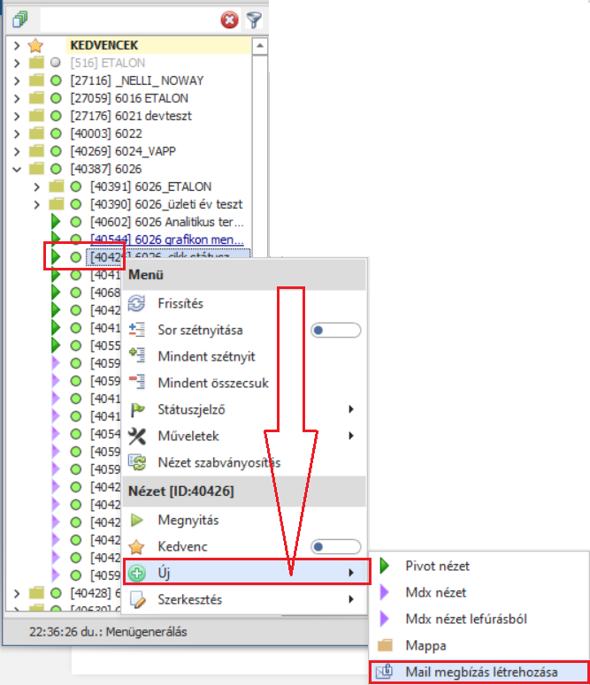
Task: Click Megnyitás to open the view
Action: pyautogui.click(x=188, y=520)
